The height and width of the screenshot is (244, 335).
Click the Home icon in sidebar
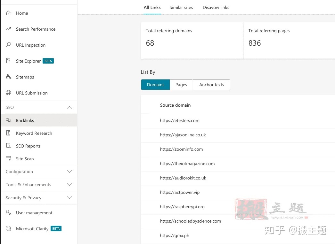point(9,13)
